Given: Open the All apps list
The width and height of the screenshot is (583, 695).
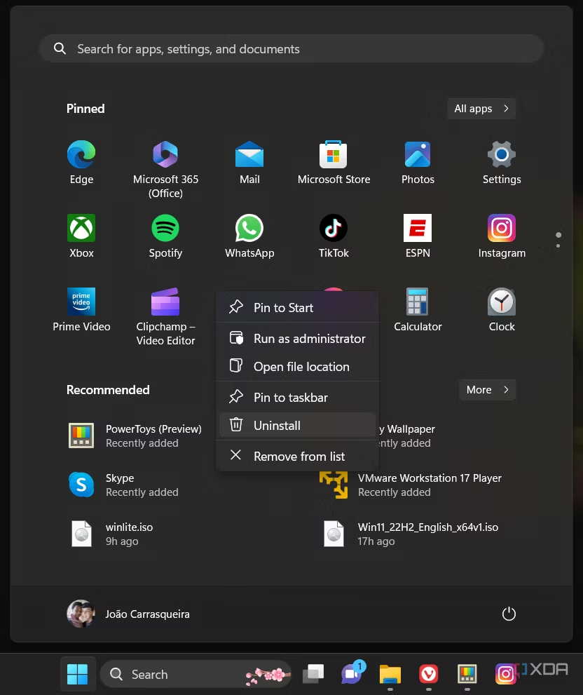Looking at the screenshot, I should tap(481, 109).
